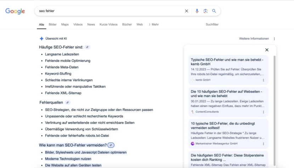Viewport: 294px width, 168px height.
Task: Click the blue magnifying glass search icon
Action: pyautogui.click(x=214, y=11)
